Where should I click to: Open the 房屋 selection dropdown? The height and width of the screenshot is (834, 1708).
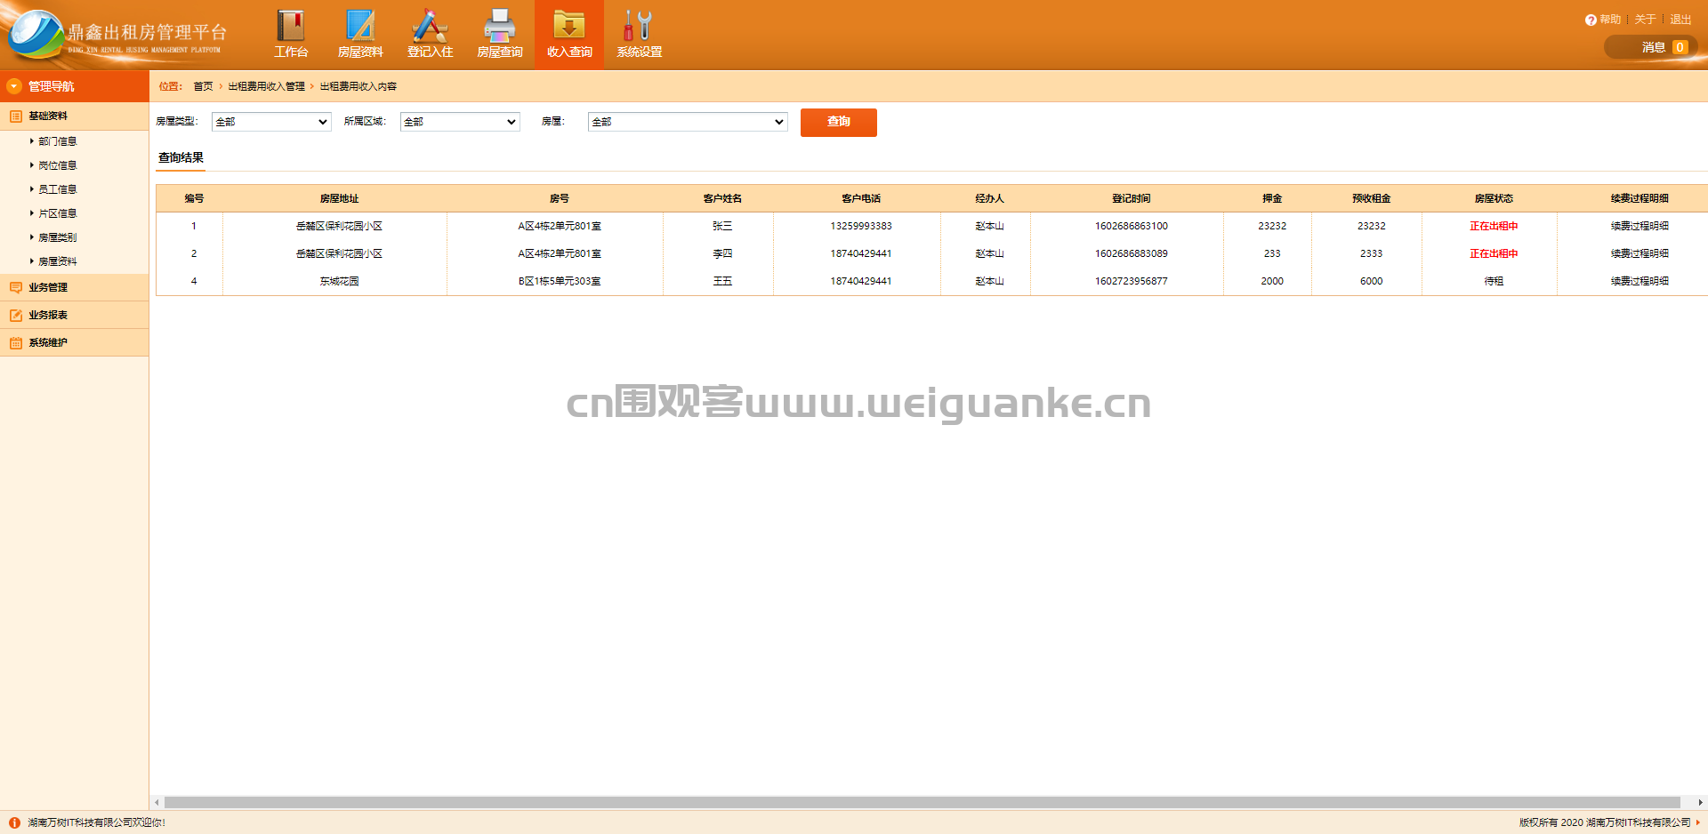pyautogui.click(x=688, y=122)
